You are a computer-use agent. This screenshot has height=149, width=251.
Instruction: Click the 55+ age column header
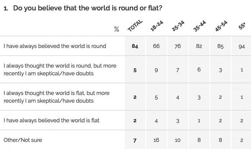pyautogui.click(x=242, y=26)
